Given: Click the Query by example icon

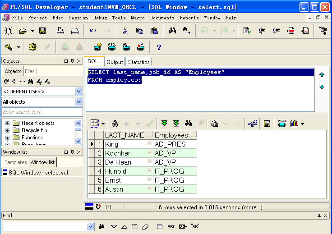Looking at the screenshot, I should point(214,124).
